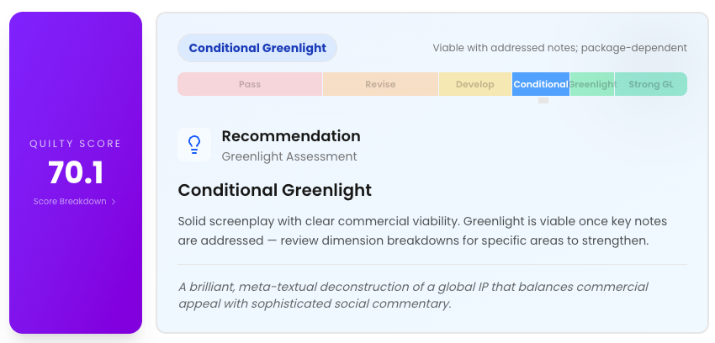Screen dimensions: 715x343
Task: Click the chevron next to Score Breakdown
Action: [x=114, y=202]
